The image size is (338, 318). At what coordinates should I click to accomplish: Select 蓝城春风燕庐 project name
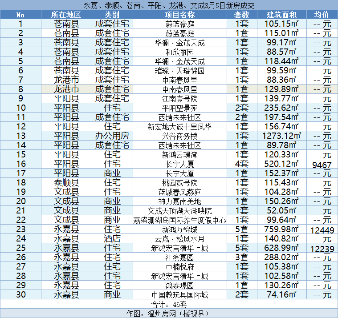coord(180,192)
